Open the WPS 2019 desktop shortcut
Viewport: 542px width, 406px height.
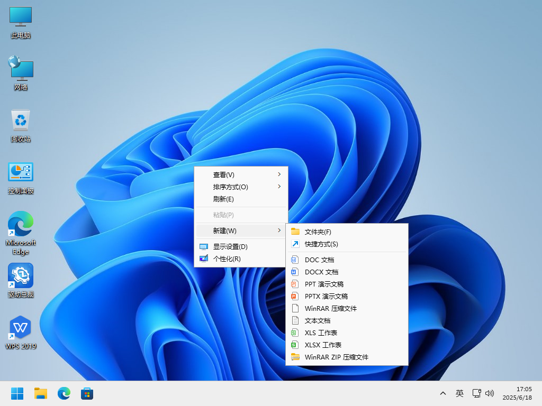point(21,329)
